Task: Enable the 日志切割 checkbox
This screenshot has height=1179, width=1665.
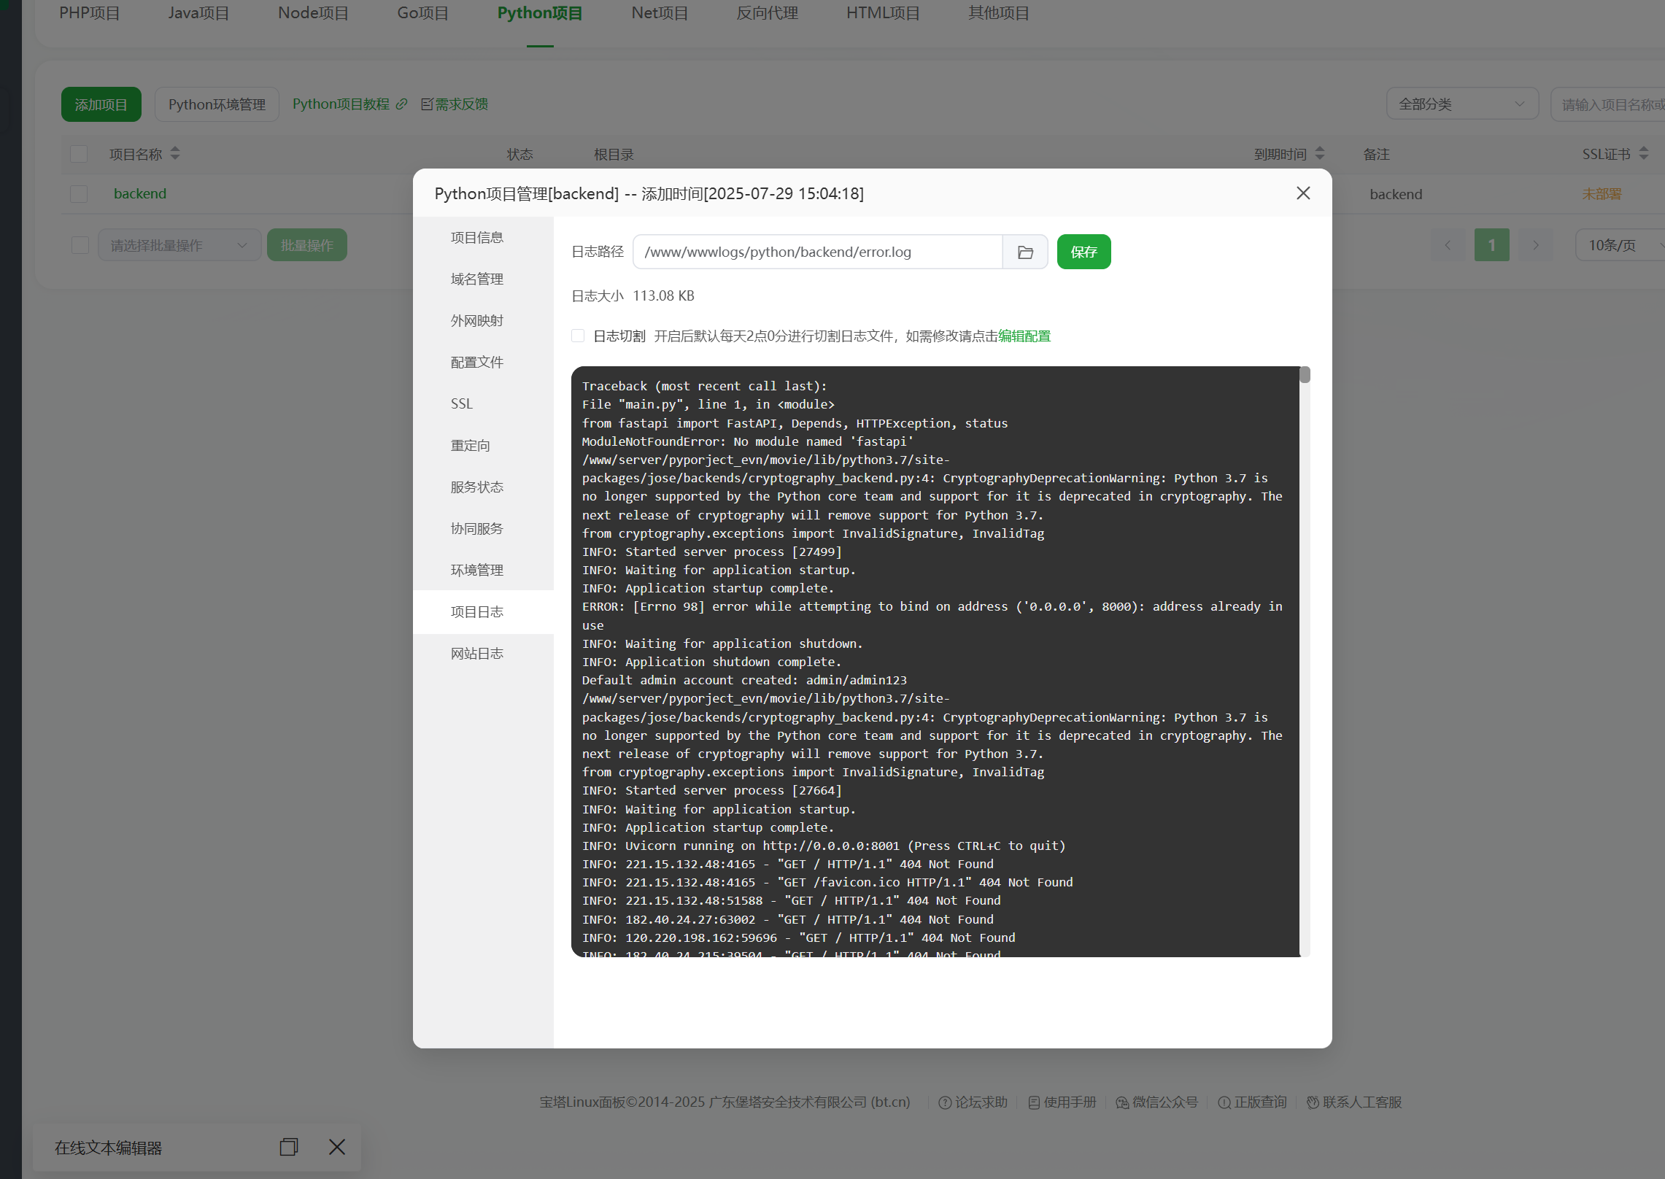Action: [x=578, y=336]
